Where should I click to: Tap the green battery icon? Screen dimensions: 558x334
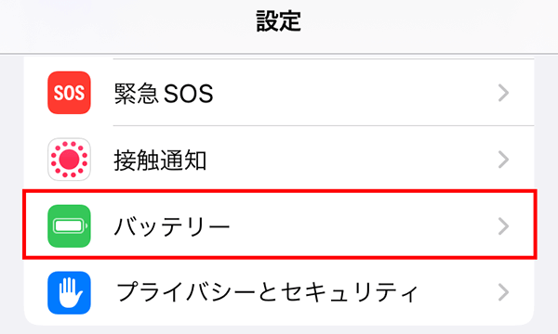click(69, 226)
